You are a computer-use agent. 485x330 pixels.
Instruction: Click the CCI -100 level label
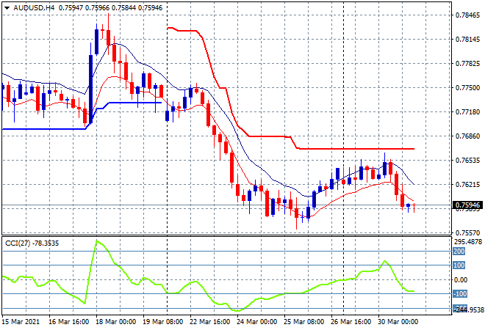click(459, 294)
